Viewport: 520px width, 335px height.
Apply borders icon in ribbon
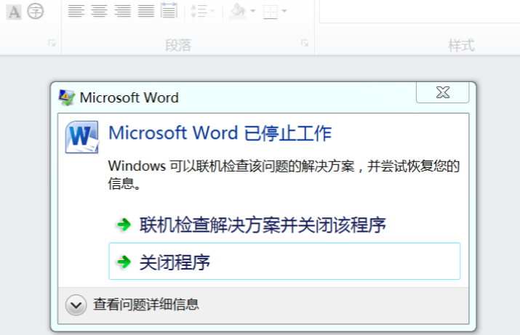[x=271, y=12]
